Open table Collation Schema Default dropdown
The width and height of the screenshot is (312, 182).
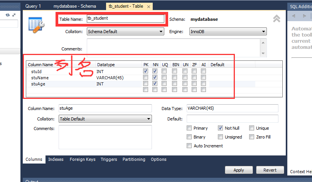coord(125,32)
